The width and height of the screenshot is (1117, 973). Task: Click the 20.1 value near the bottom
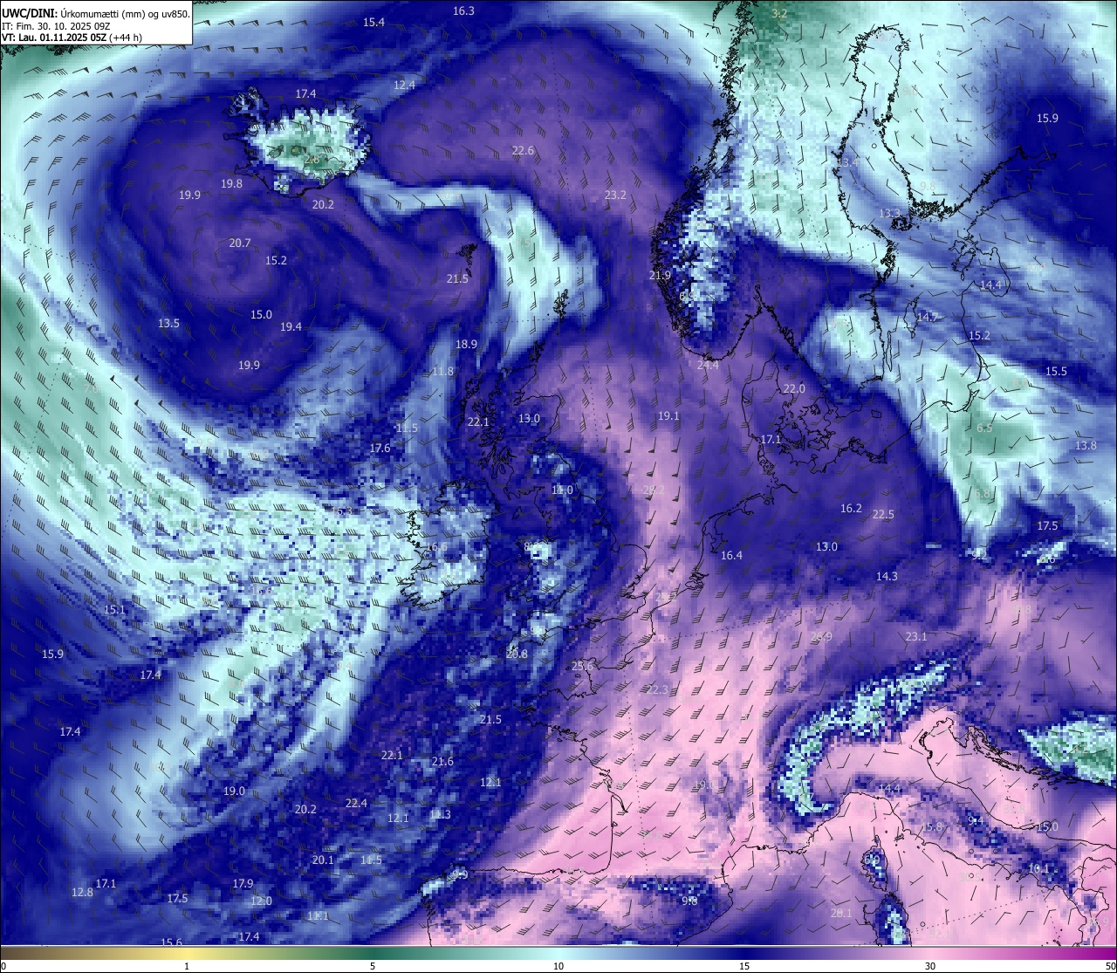coord(323,860)
